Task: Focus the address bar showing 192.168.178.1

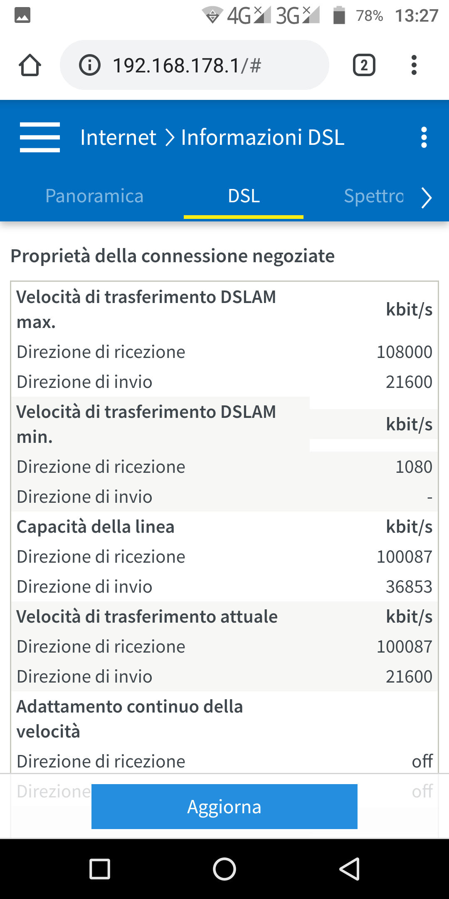Action: coord(187,65)
